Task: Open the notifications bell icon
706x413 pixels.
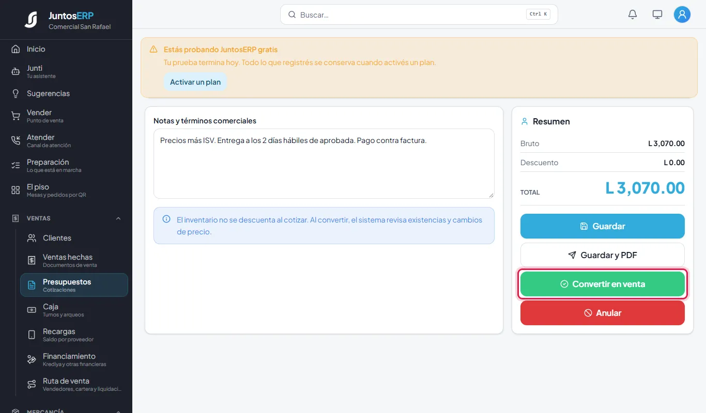Action: [x=633, y=14]
